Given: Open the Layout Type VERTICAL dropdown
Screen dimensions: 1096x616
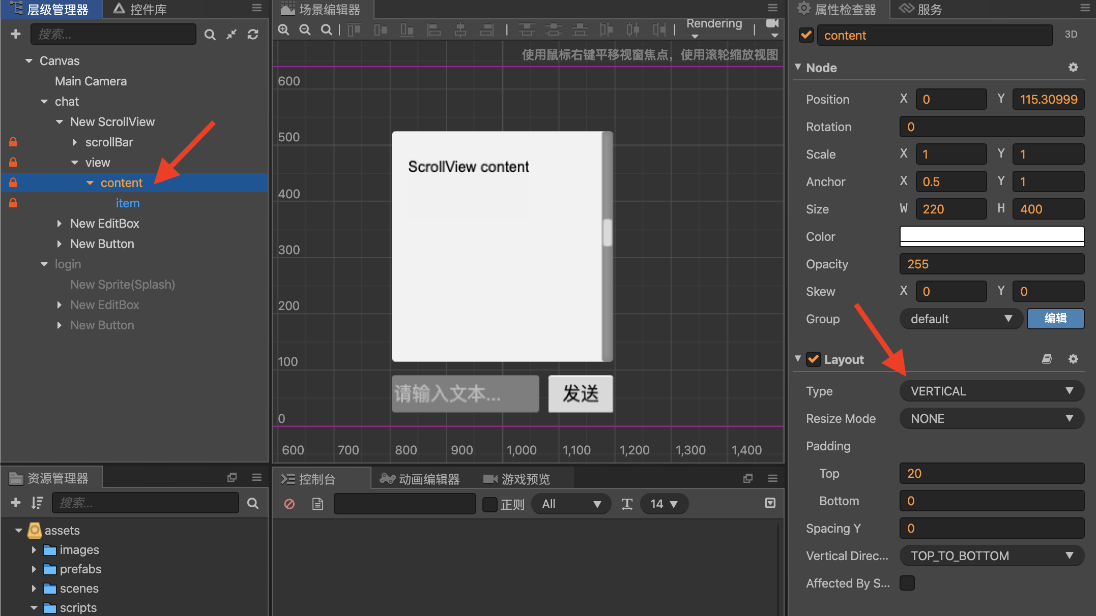Looking at the screenshot, I should [x=991, y=391].
